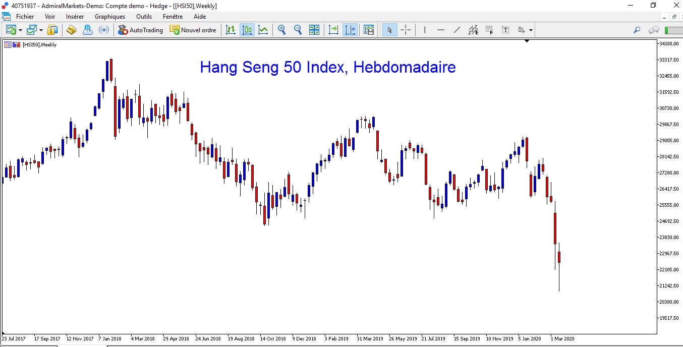This screenshot has width=683, height=347.
Task: Expand the drawing objects dropdown arrow
Action: pyautogui.click(x=531, y=30)
